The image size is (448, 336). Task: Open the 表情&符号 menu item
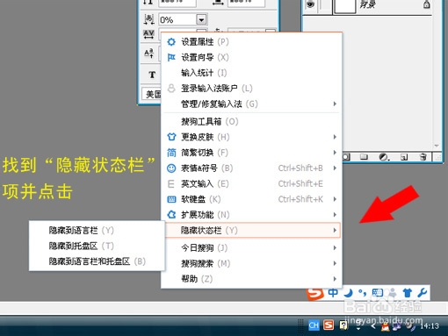click(252, 168)
